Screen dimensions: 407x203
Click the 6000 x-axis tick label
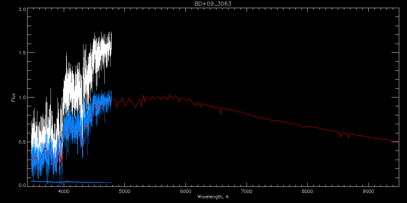pos(186,191)
